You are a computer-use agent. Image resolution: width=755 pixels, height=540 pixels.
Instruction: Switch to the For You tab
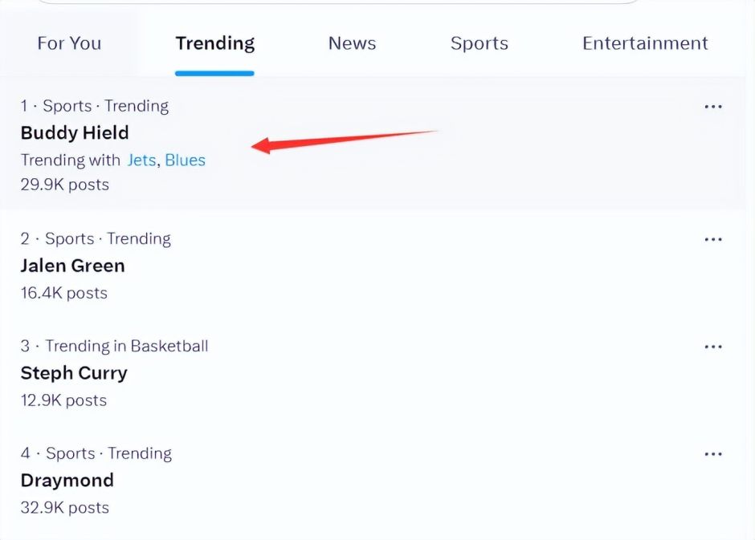[x=69, y=43]
